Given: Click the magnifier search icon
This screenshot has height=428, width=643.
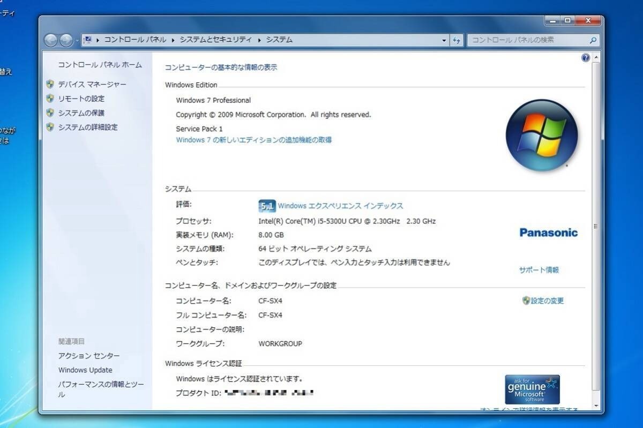Looking at the screenshot, I should pos(593,40).
